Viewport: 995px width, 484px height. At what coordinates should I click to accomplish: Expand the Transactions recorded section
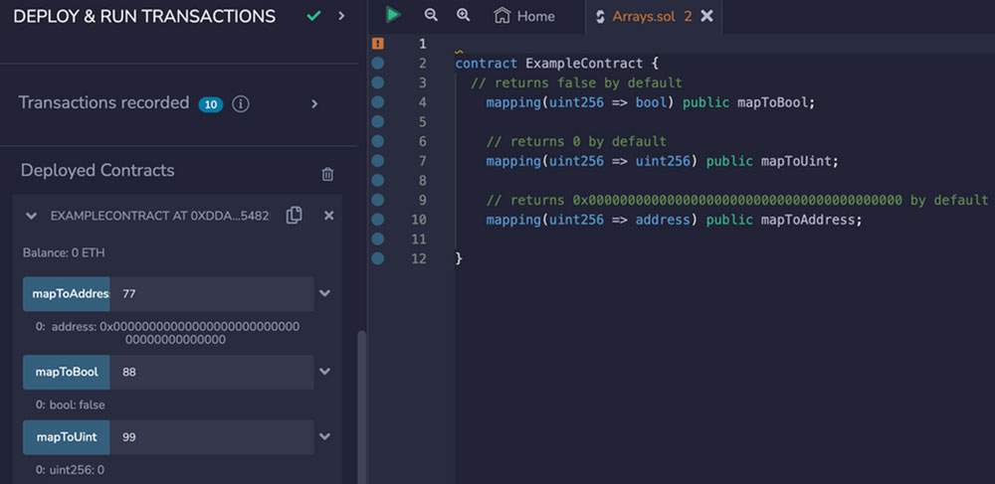point(314,103)
